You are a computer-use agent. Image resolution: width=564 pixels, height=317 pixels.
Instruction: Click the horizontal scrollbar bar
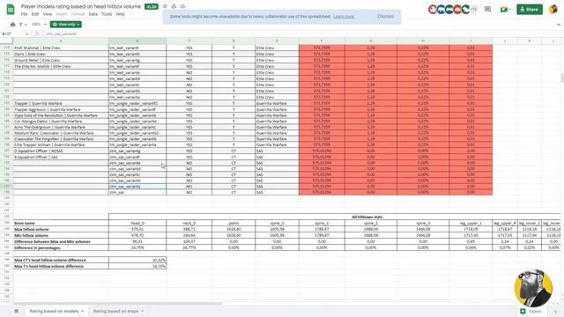[x=118, y=304]
